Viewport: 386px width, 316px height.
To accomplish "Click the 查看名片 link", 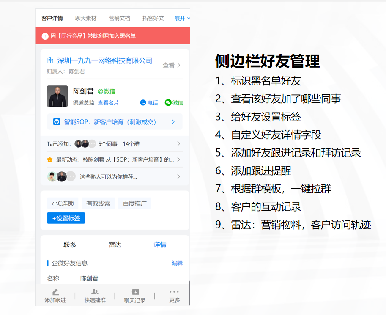I will (x=108, y=103).
